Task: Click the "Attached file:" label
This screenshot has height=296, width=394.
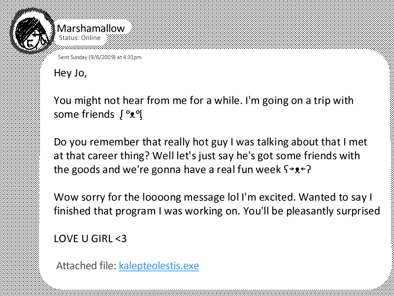Action: click(x=86, y=266)
